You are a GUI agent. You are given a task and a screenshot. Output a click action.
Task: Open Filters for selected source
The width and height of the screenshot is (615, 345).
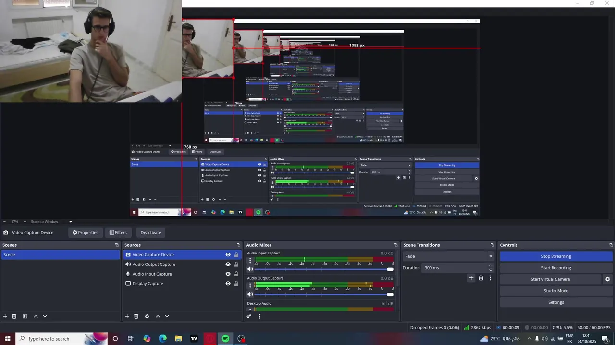(x=118, y=233)
